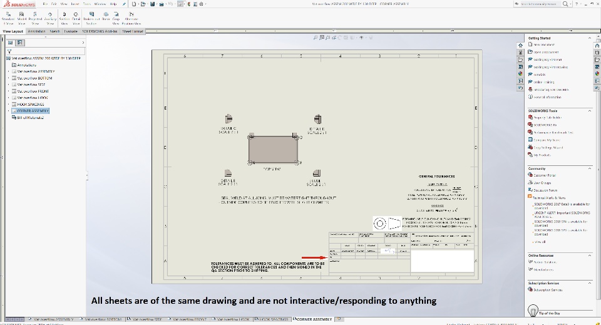
Task: Click the filter funnel in the tree
Action: pyautogui.click(x=9, y=51)
